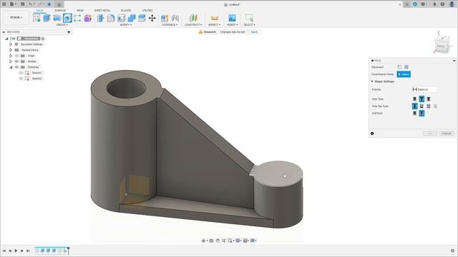458x257 pixels.
Task: Toggle visibility of the Sketches folder
Action: pos(16,67)
